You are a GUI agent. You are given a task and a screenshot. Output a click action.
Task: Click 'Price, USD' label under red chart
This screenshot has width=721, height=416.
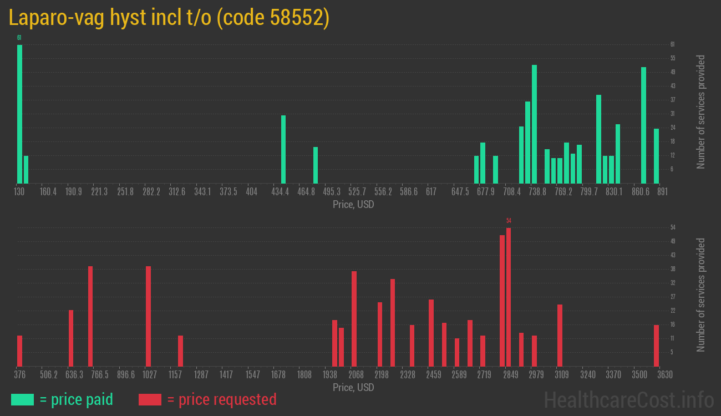tap(353, 387)
